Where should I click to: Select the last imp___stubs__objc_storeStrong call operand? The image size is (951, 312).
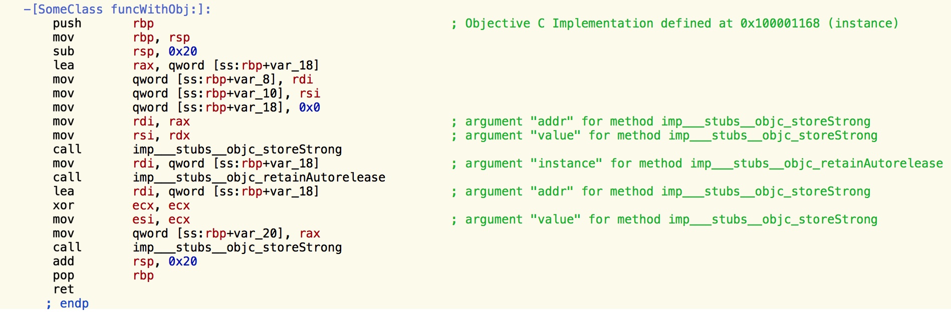(x=237, y=247)
